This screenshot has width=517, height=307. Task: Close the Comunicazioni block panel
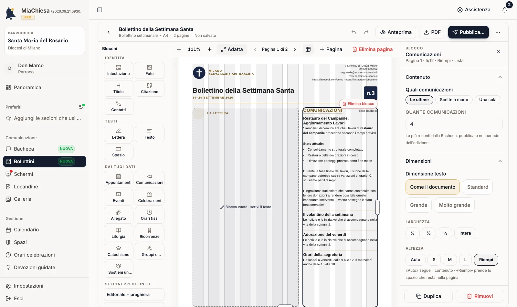498,51
